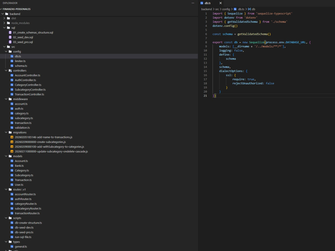
Task: Open middleware subcategory.ts file
Action: [x=24, y=118]
